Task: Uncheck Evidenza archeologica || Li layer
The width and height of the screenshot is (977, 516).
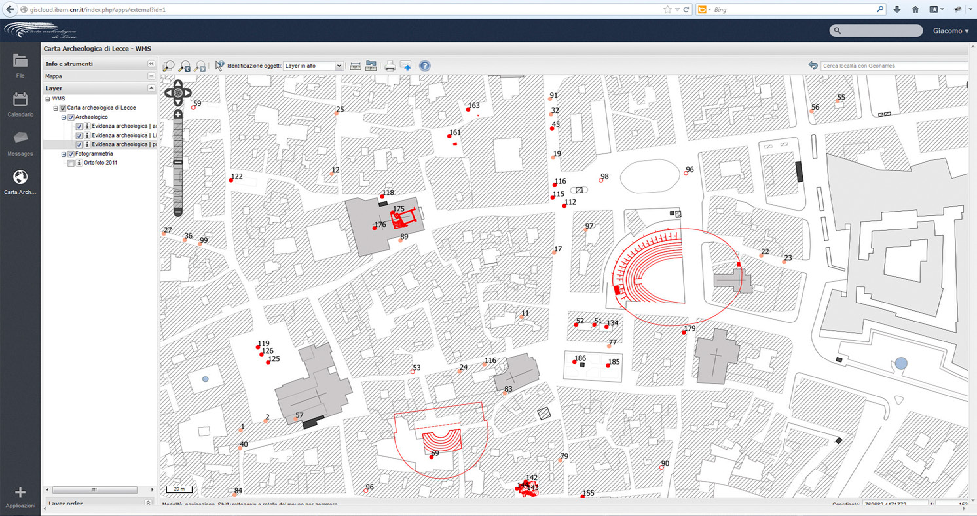Action: (x=79, y=136)
